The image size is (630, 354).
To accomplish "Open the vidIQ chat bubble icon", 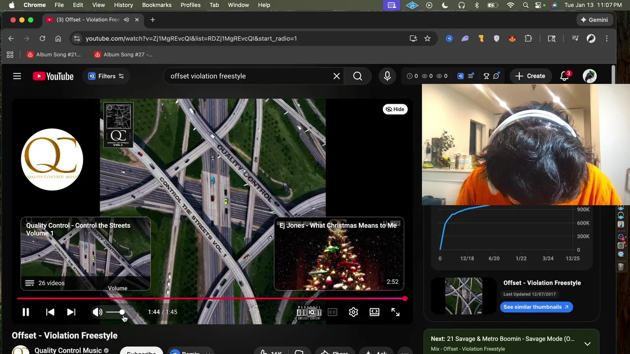I will click(496, 76).
